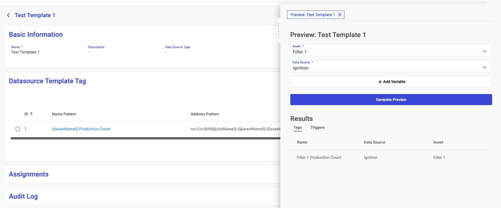
Task: Tick the checkbox for tag row 1
Action: (18, 129)
